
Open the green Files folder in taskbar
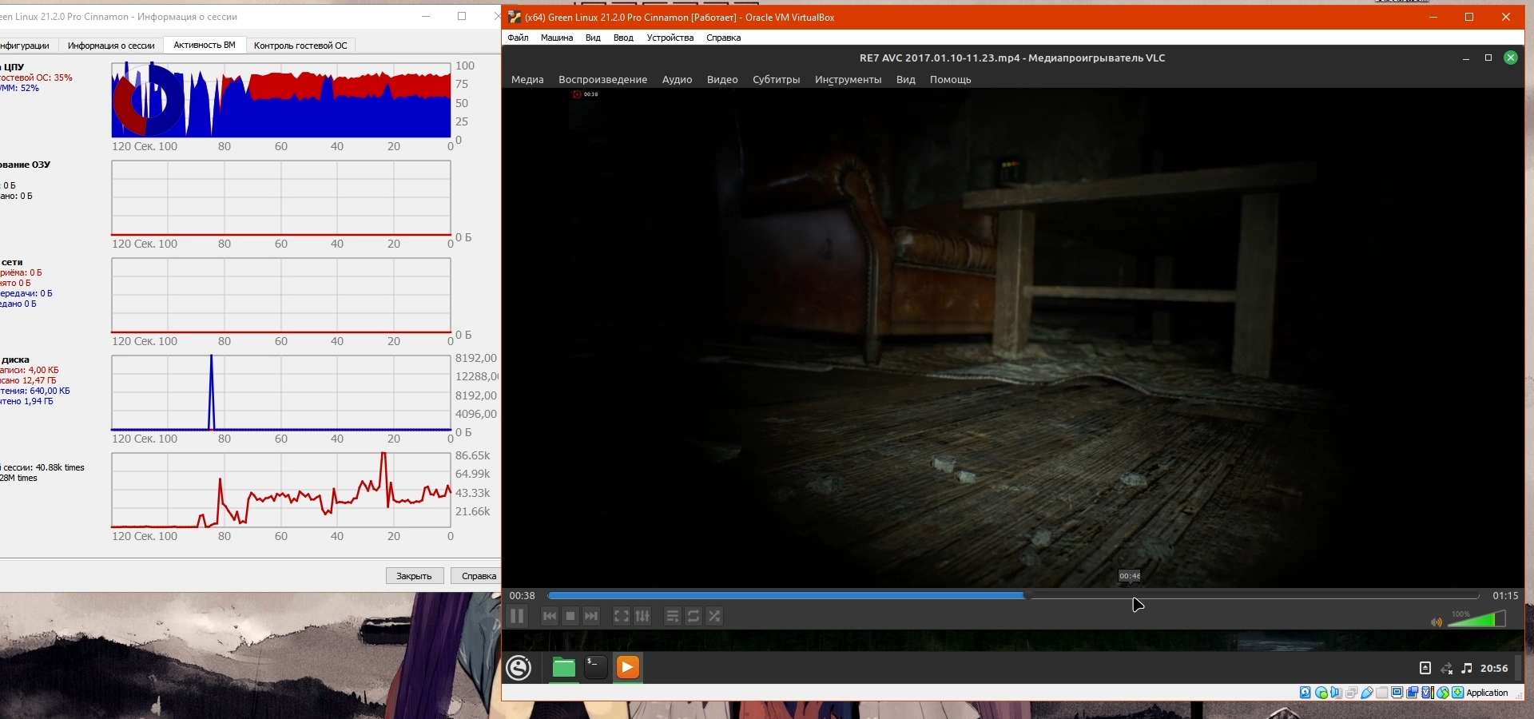pos(564,668)
